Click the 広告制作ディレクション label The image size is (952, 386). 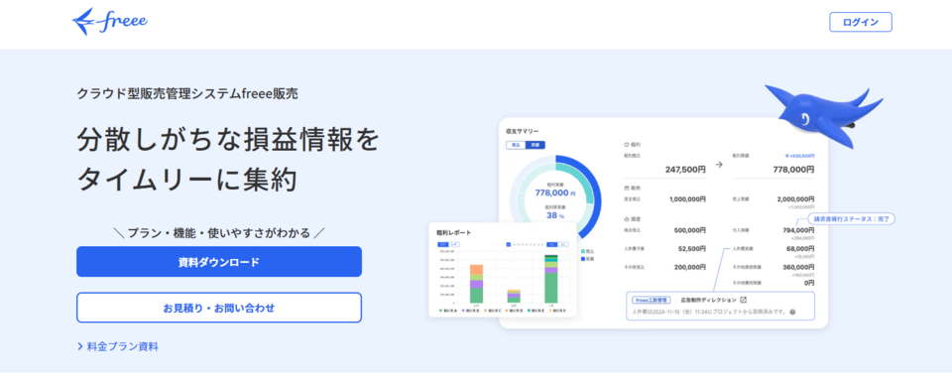708,300
